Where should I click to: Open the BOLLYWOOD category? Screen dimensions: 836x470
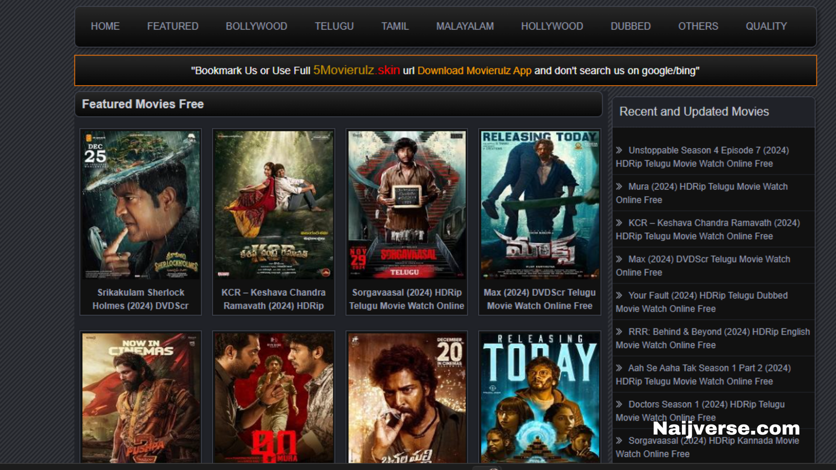257,26
